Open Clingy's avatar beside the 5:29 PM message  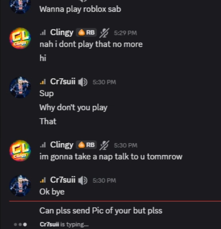(20, 38)
